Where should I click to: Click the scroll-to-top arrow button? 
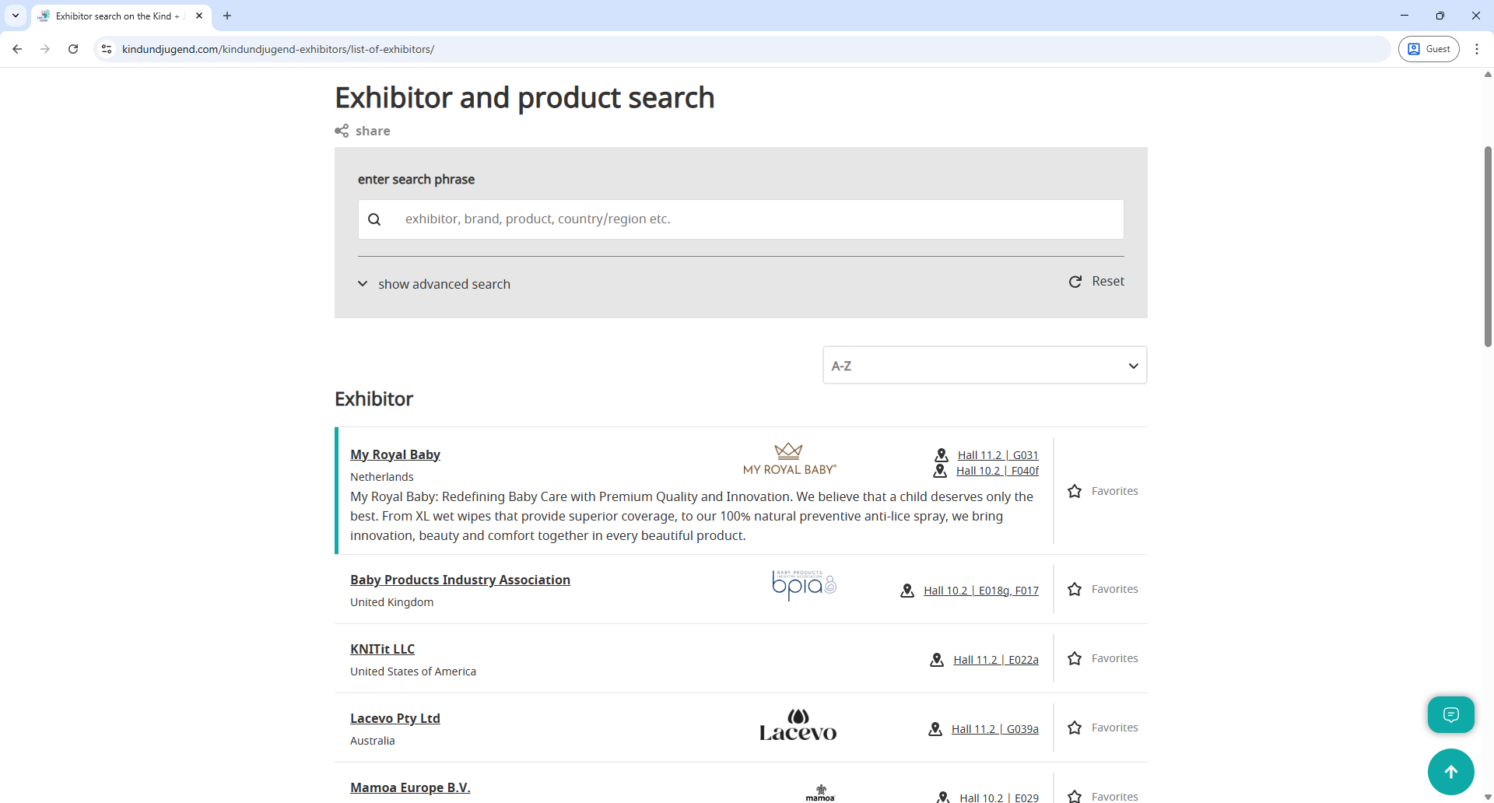point(1450,771)
